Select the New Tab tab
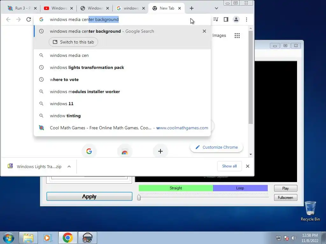This screenshot has height=244, width=326. [x=166, y=8]
